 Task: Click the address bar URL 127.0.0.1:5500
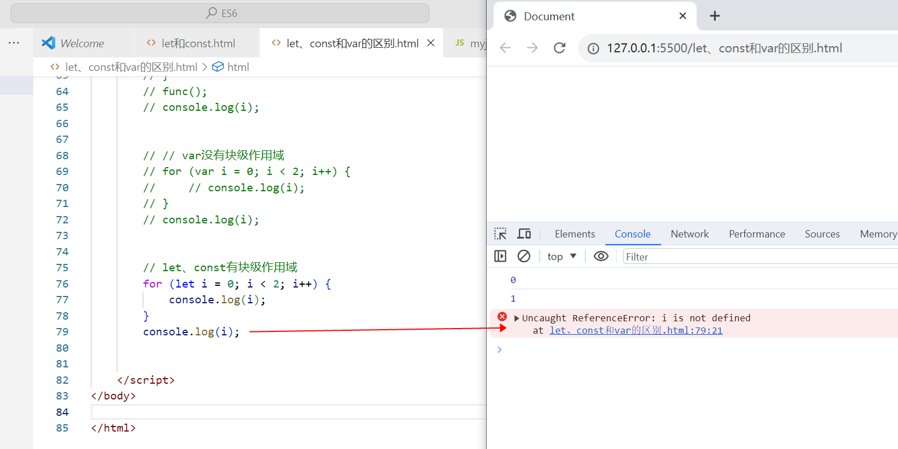(724, 48)
